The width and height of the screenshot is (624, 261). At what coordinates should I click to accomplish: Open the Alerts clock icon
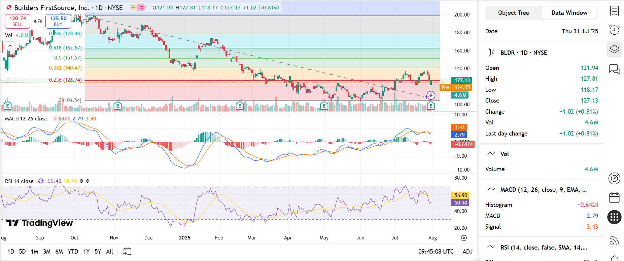coord(614,30)
